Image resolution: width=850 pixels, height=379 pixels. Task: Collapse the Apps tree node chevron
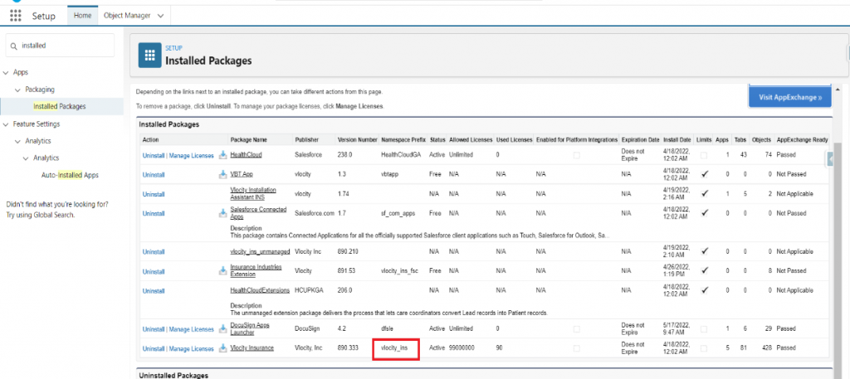tap(6, 72)
